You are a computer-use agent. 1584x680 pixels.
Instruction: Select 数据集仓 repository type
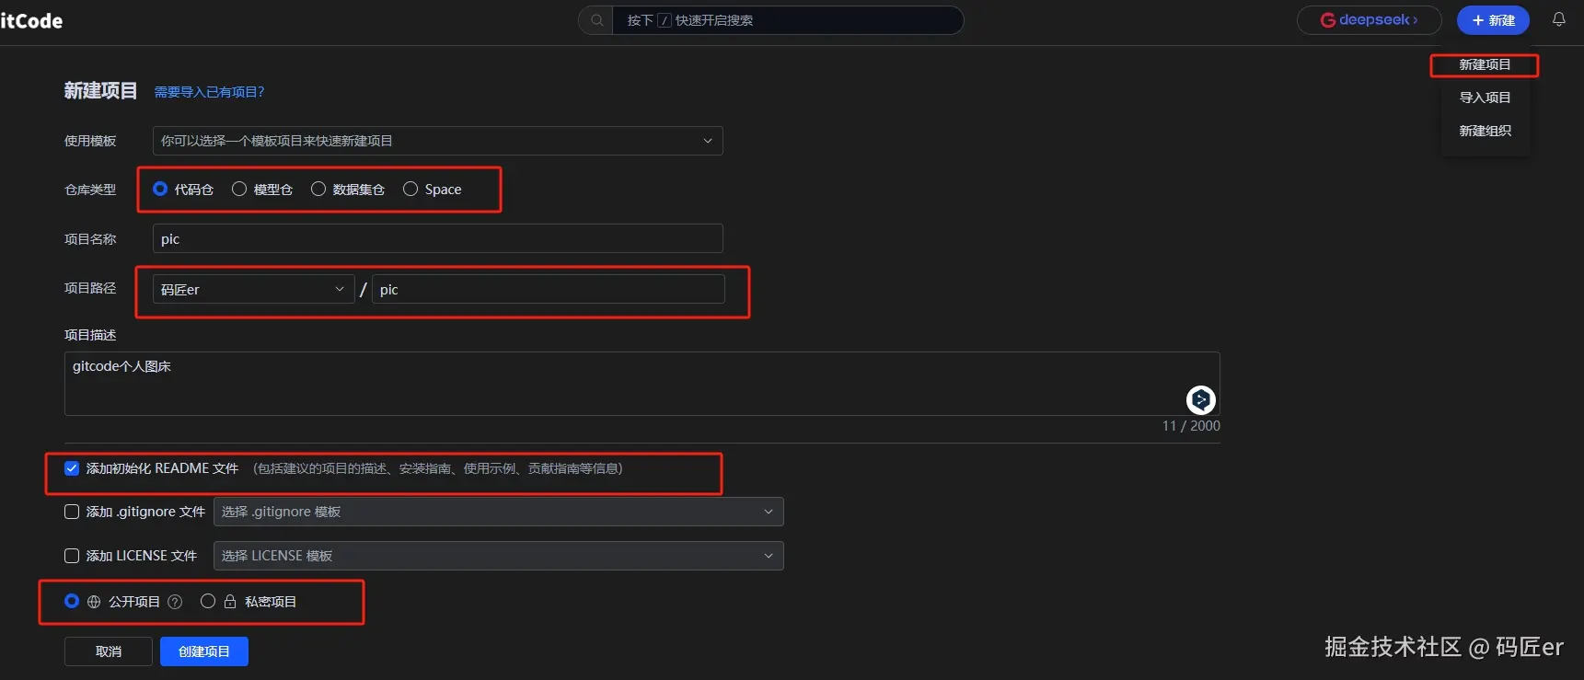[318, 189]
